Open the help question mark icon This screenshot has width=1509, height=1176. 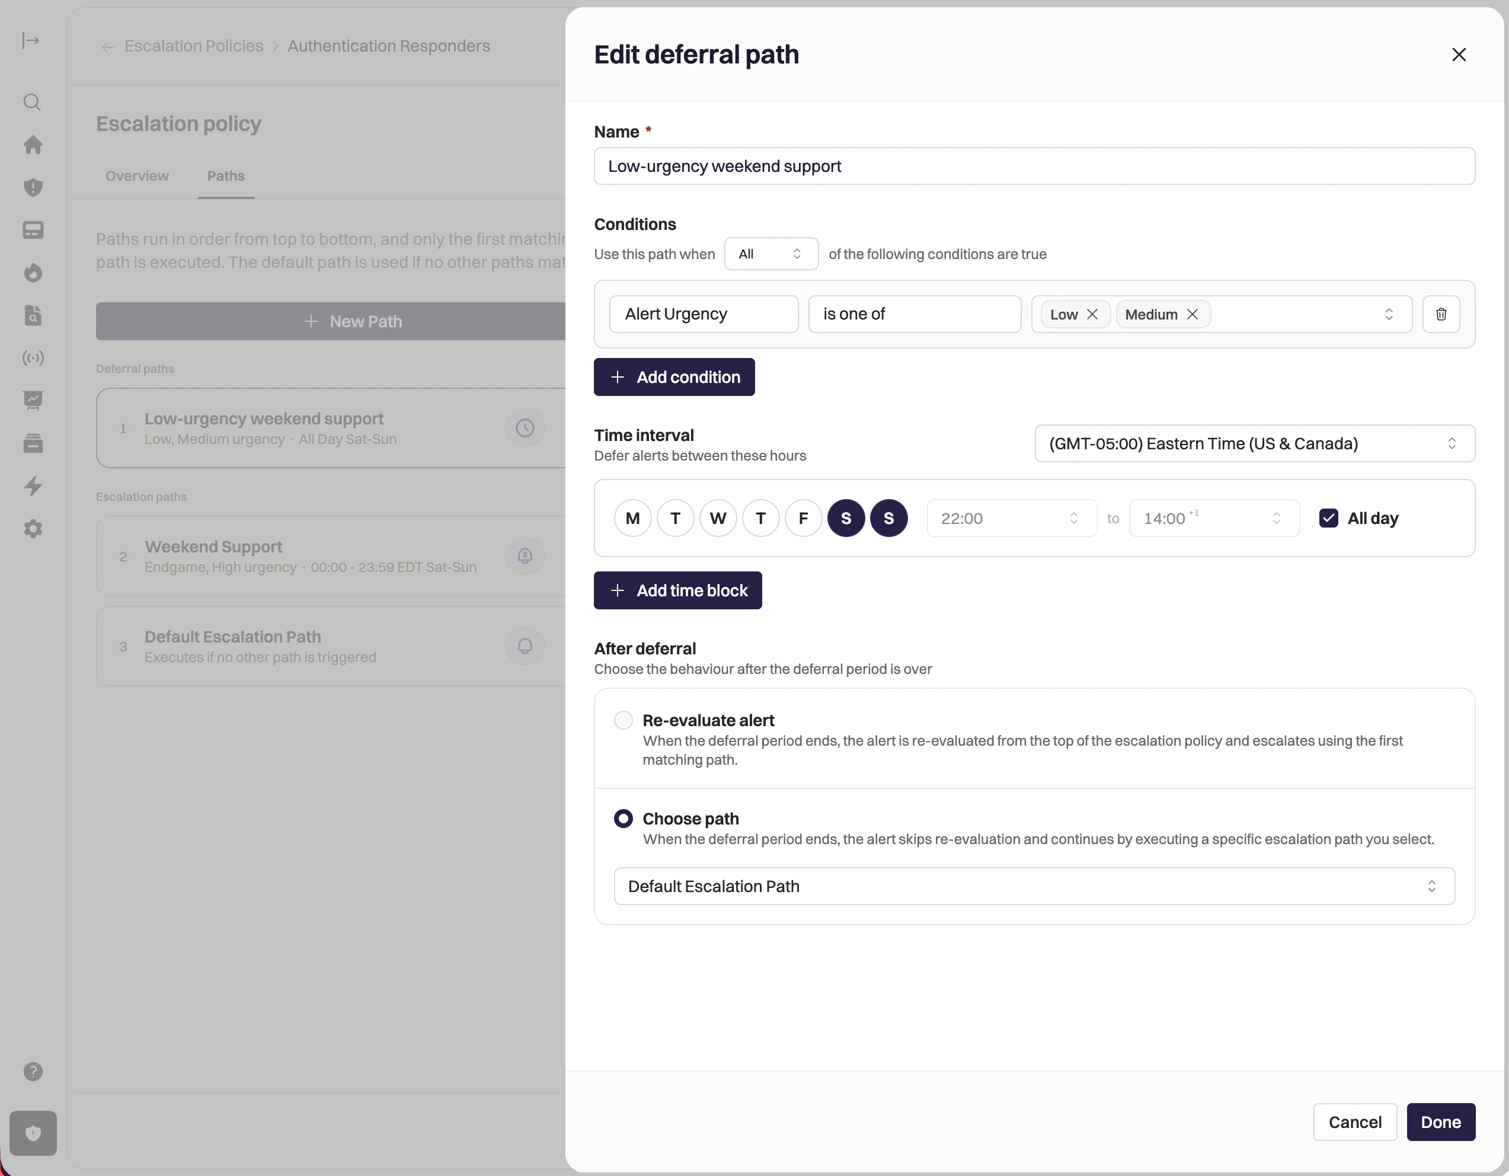(33, 1072)
